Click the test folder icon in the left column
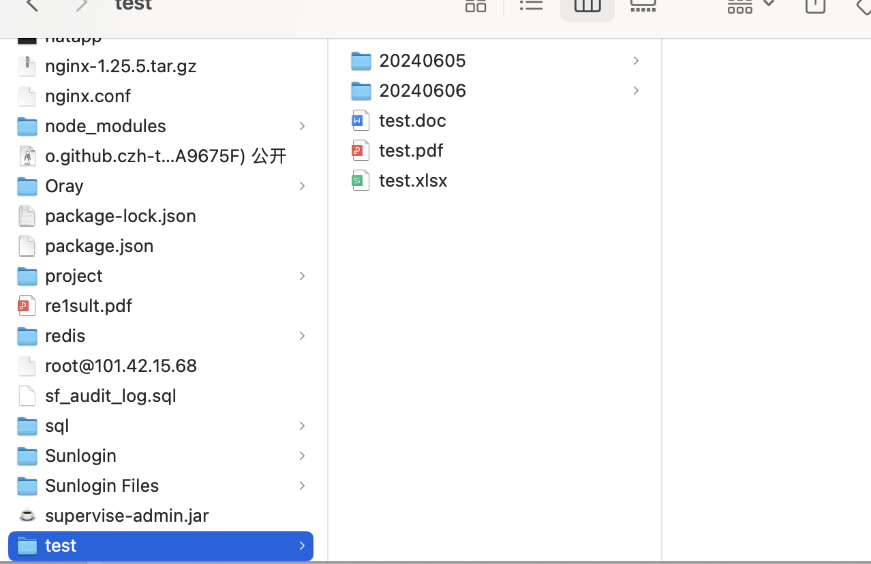This screenshot has height=564, width=871. [x=27, y=546]
